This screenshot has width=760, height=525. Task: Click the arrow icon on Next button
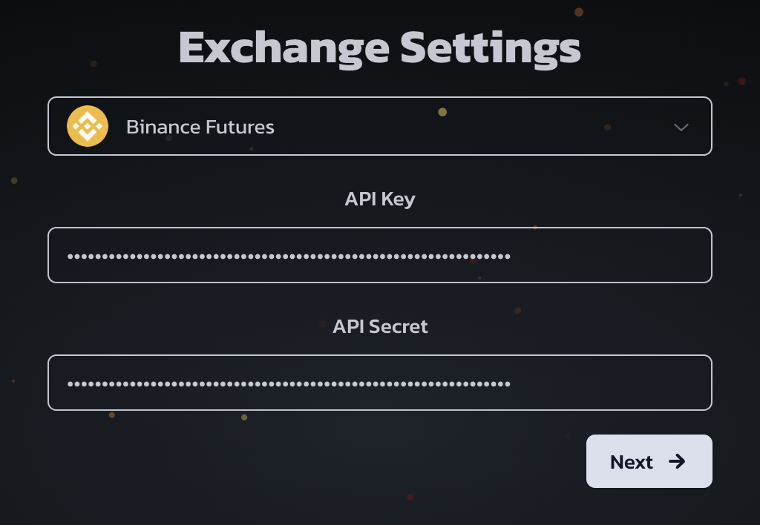(x=677, y=461)
